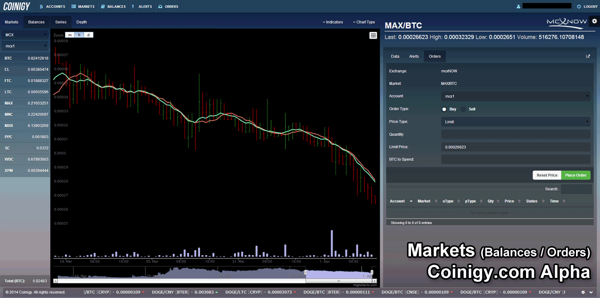Open Markets from the top navigation
The width and height of the screenshot is (600, 298).
coord(83,6)
